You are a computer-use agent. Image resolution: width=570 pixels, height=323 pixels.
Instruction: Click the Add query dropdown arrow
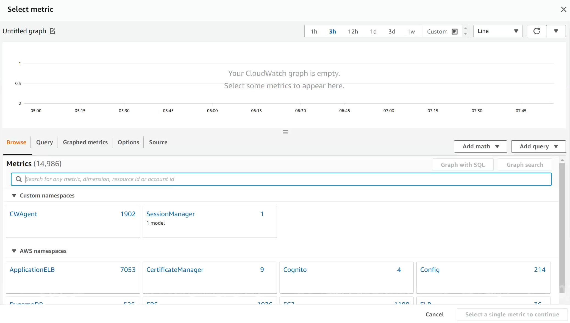tap(557, 146)
